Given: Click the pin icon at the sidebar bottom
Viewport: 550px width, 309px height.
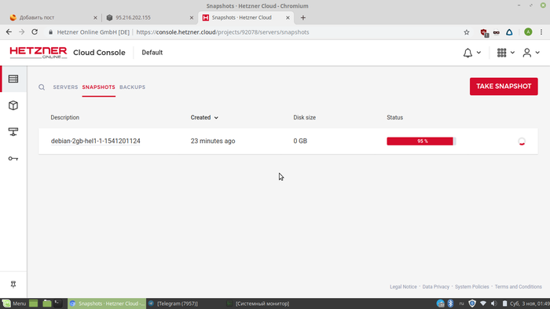Looking at the screenshot, I should pyautogui.click(x=13, y=284).
